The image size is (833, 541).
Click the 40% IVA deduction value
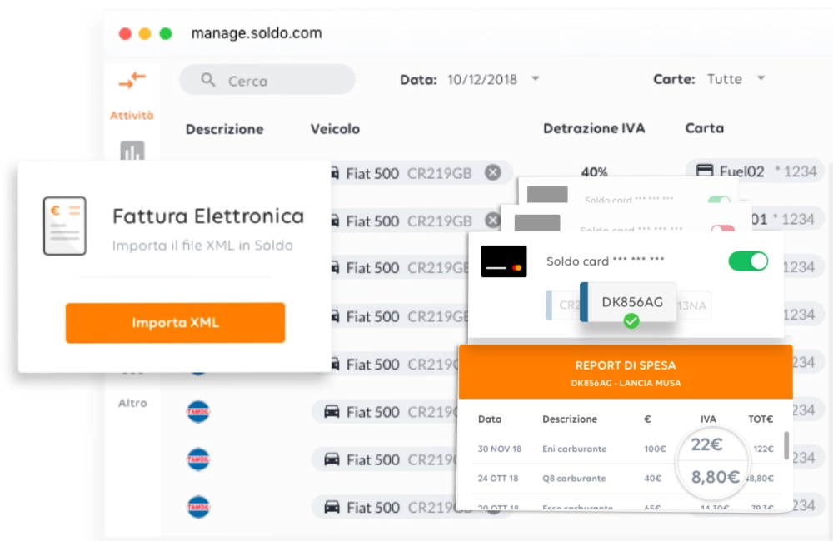point(594,171)
